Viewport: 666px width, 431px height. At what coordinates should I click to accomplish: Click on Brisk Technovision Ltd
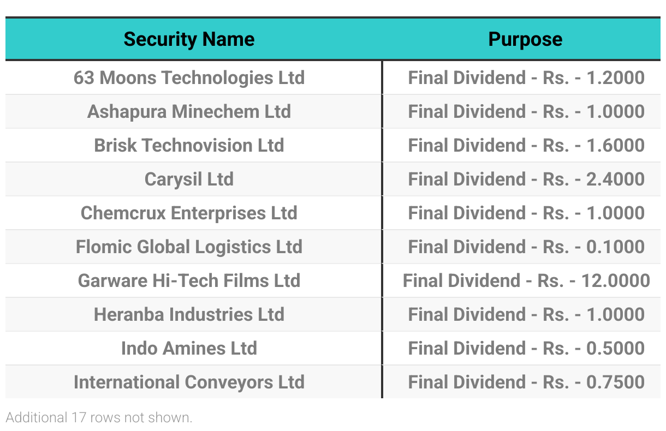(x=189, y=145)
